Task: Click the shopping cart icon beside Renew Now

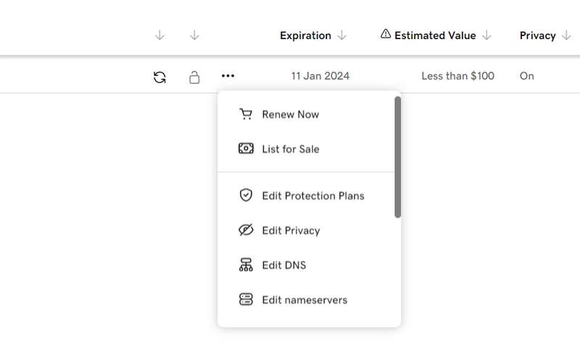Action: [x=246, y=114]
